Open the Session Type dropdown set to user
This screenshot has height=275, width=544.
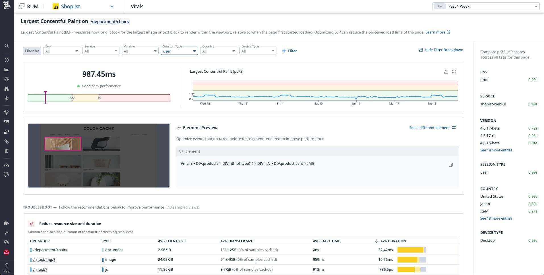179,51
